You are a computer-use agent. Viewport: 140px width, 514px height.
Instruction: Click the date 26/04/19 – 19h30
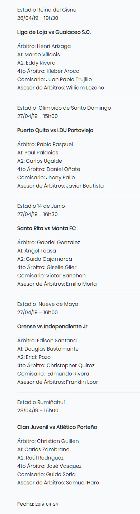click(38, 18)
